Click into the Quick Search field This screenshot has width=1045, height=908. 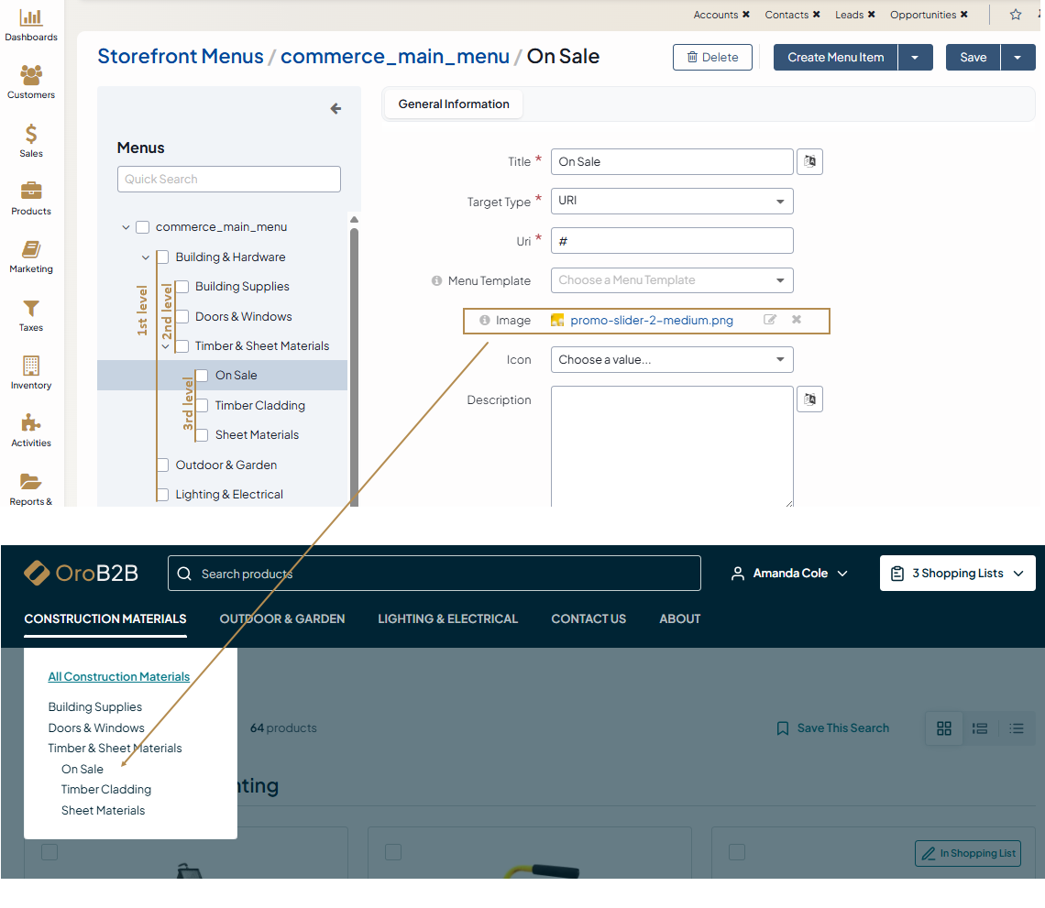[x=229, y=180]
